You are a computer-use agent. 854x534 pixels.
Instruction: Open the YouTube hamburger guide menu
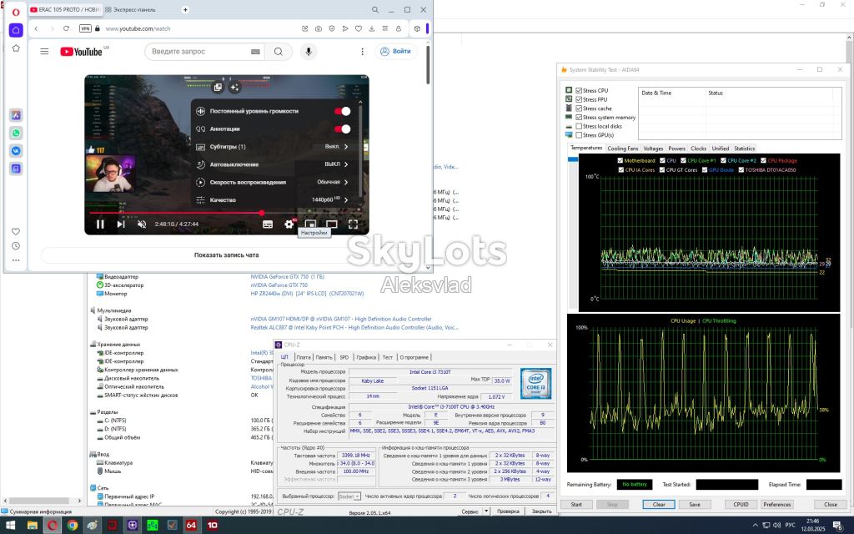(x=45, y=51)
